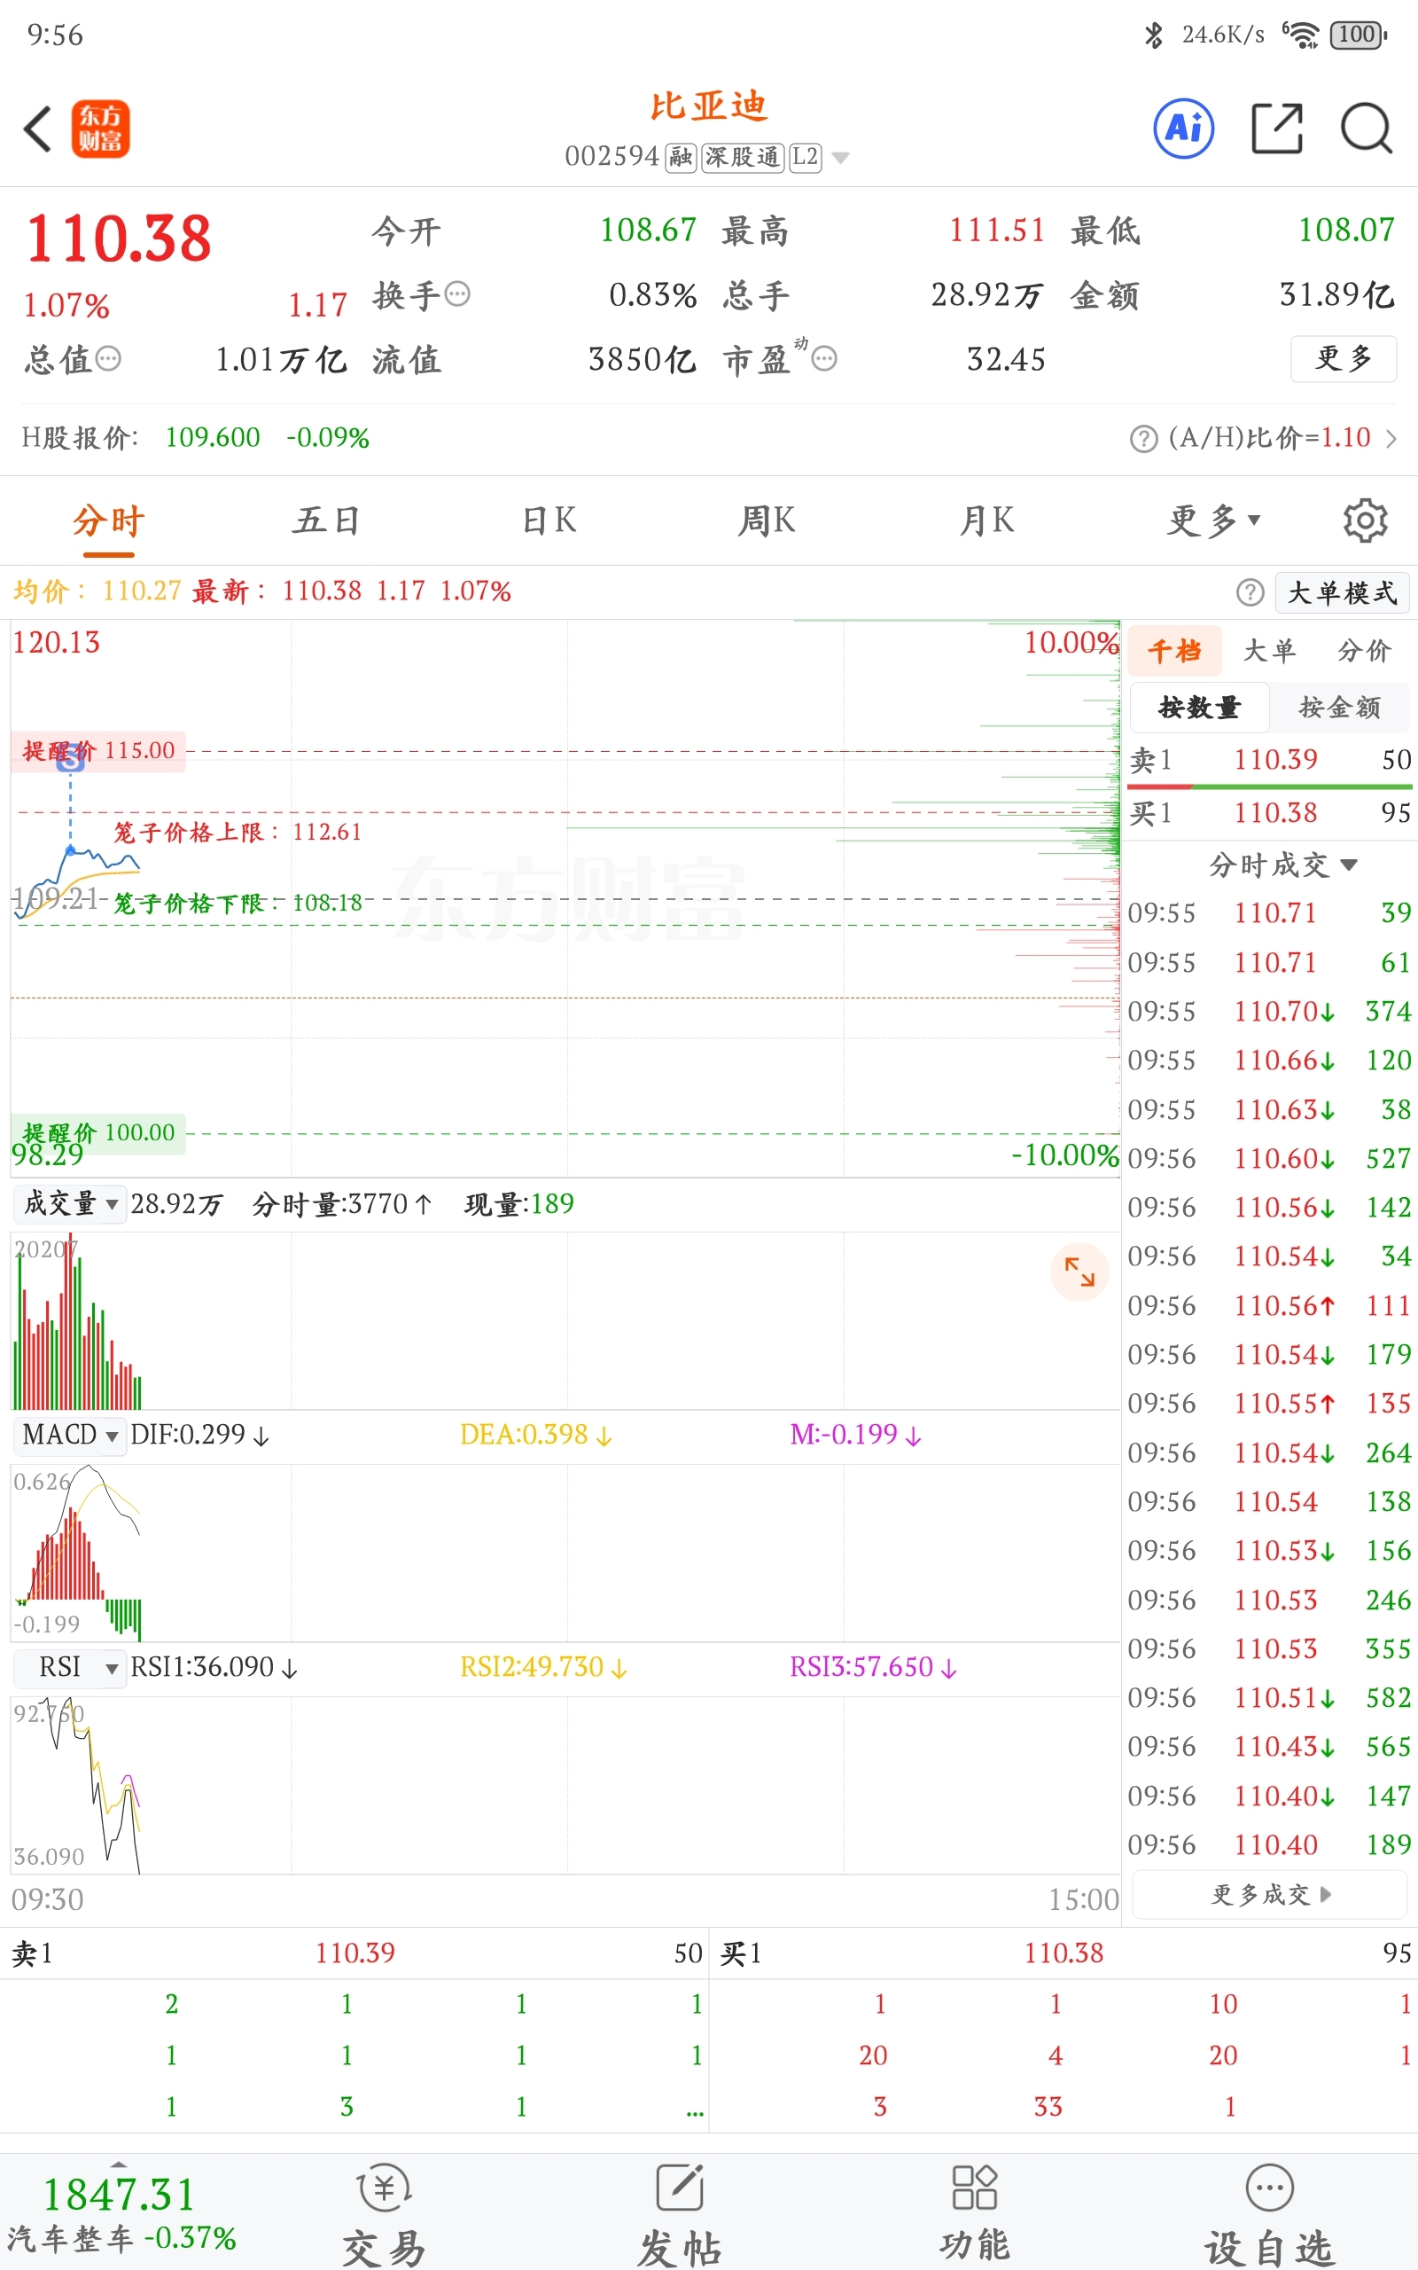The width and height of the screenshot is (1418, 2270).
Task: Expand the 分时成交 dropdown
Action: pyautogui.click(x=1282, y=864)
